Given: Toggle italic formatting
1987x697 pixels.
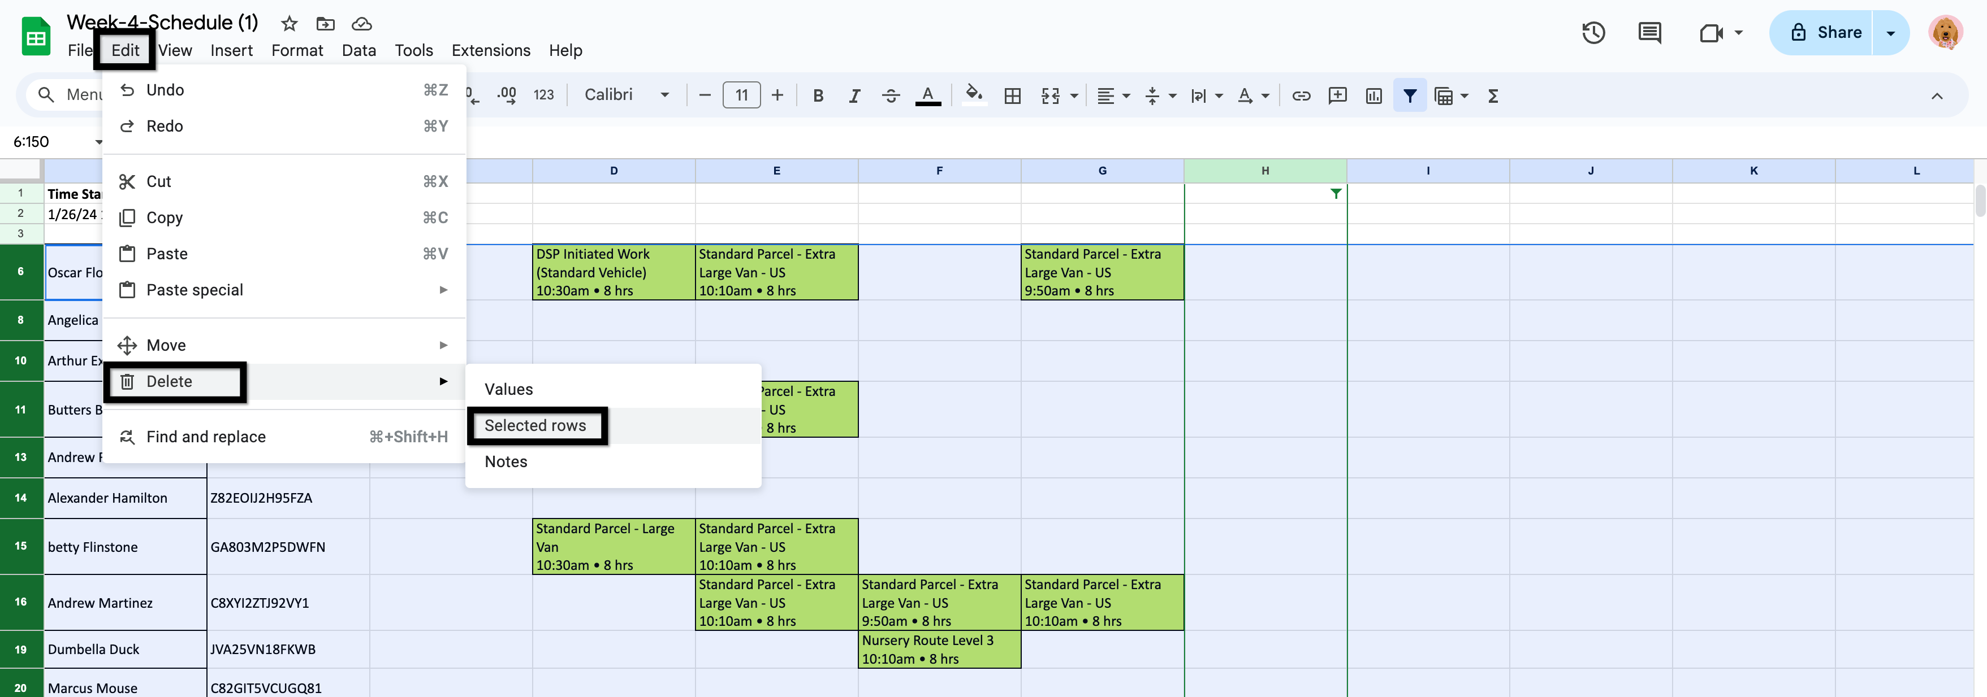Looking at the screenshot, I should tap(854, 95).
